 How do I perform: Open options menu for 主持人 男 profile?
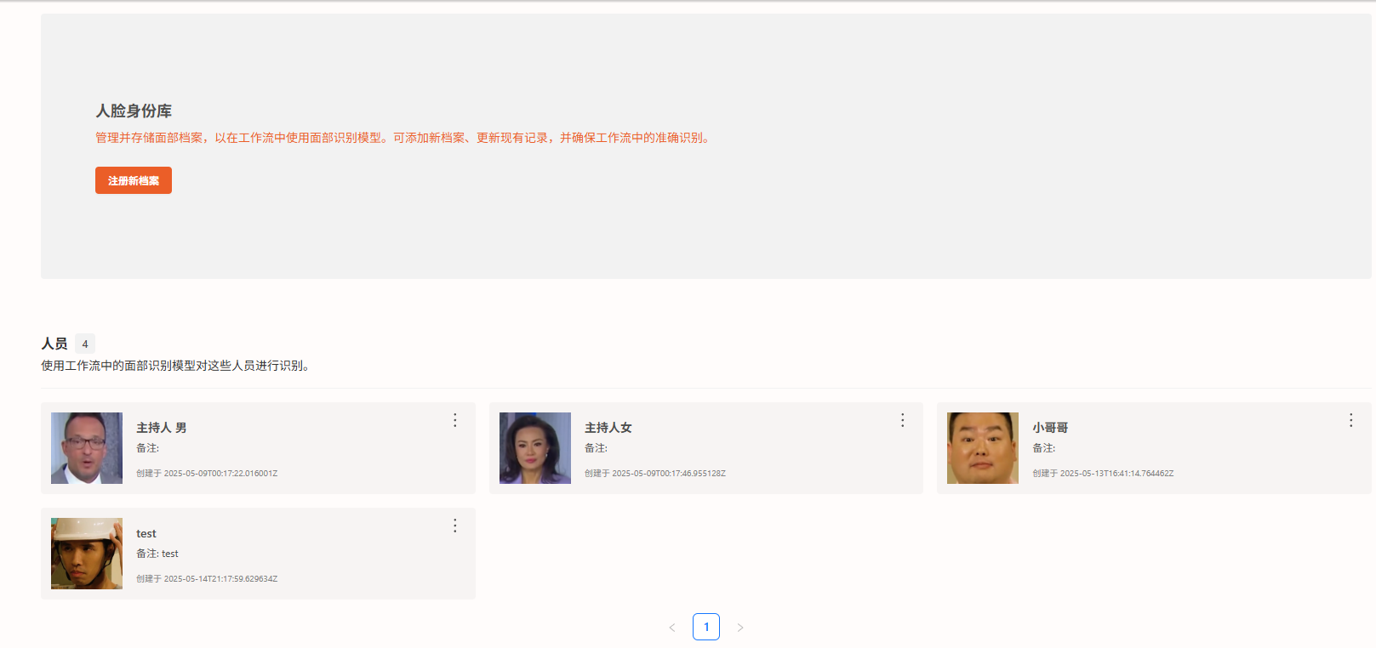[x=455, y=420]
